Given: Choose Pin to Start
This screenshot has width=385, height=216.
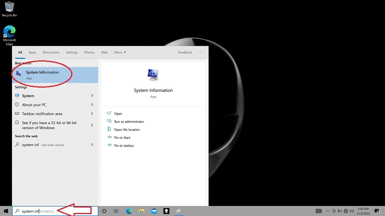Looking at the screenshot, I should coord(122,138).
